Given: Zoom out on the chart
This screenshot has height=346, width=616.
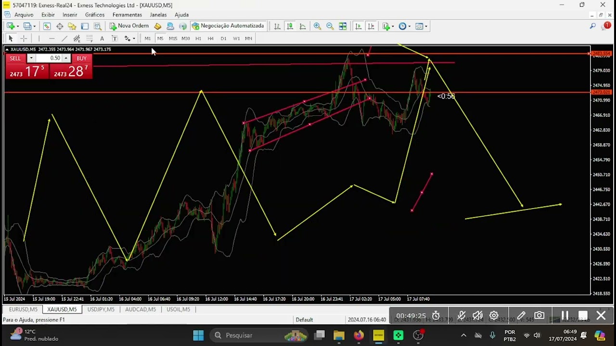Looking at the screenshot, I should pyautogui.click(x=330, y=26).
